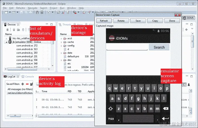Click the PID column header in LogCat
The image size is (198, 128).
(x=70, y=92)
